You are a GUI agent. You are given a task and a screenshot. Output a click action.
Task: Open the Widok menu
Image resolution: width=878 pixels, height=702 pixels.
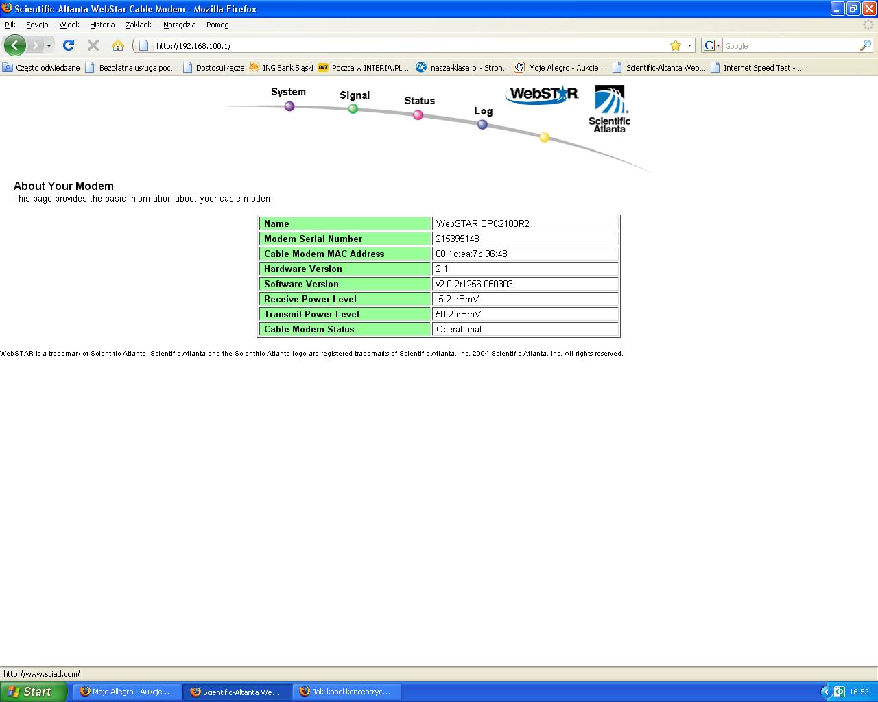click(x=69, y=25)
